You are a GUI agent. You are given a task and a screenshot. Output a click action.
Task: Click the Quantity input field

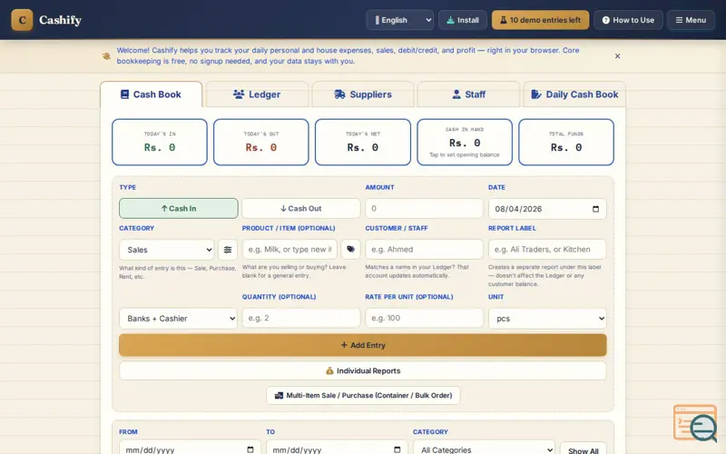pyautogui.click(x=301, y=319)
